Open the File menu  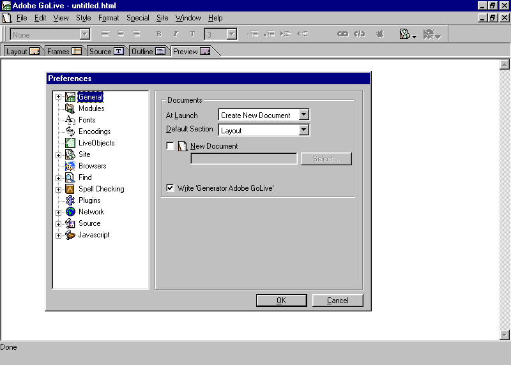(x=22, y=18)
